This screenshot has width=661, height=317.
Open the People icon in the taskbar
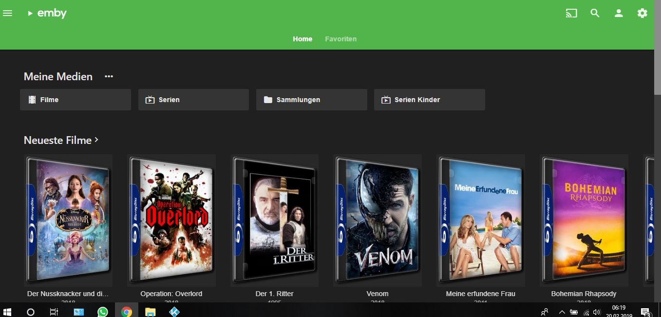coord(545,312)
